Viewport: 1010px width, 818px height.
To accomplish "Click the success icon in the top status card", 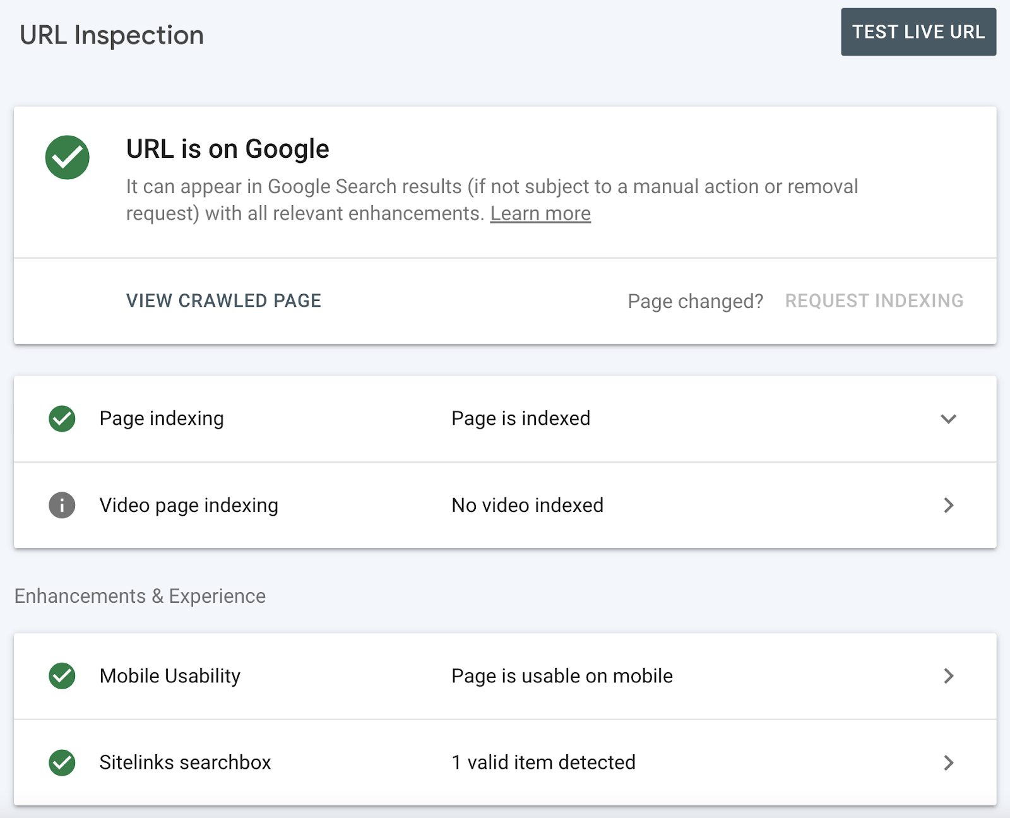I will point(67,157).
